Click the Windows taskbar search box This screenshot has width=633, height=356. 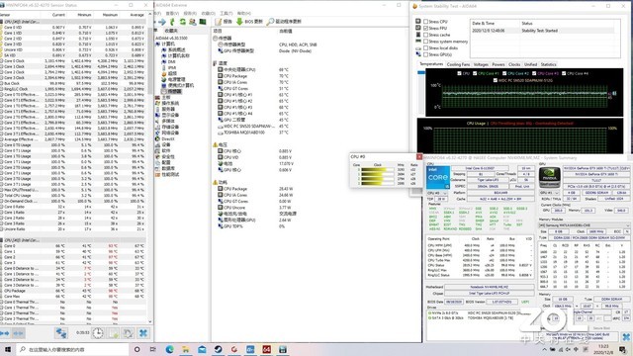(72, 349)
